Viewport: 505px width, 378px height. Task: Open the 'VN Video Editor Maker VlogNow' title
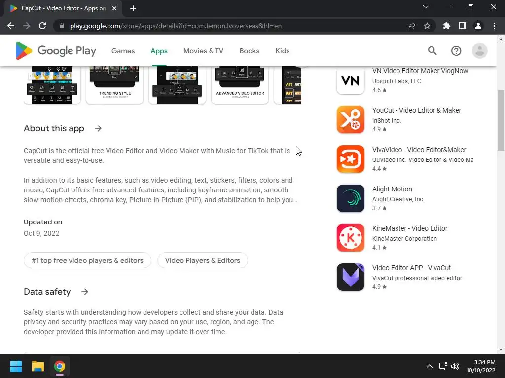(x=420, y=71)
